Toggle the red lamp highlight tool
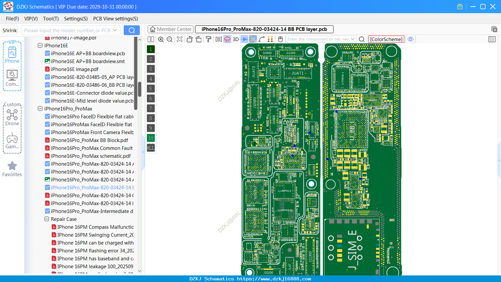Image resolution: width=501 pixels, height=282 pixels. [x=227, y=39]
